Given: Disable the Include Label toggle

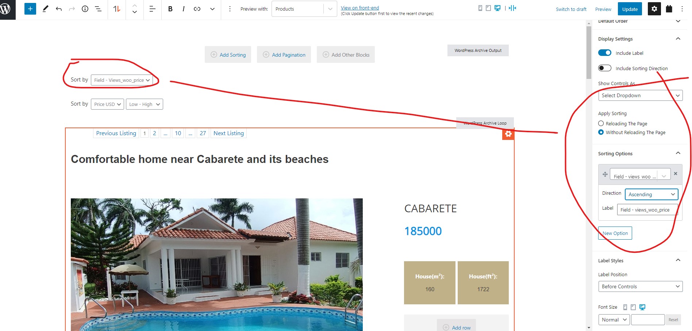Looking at the screenshot, I should click(605, 53).
